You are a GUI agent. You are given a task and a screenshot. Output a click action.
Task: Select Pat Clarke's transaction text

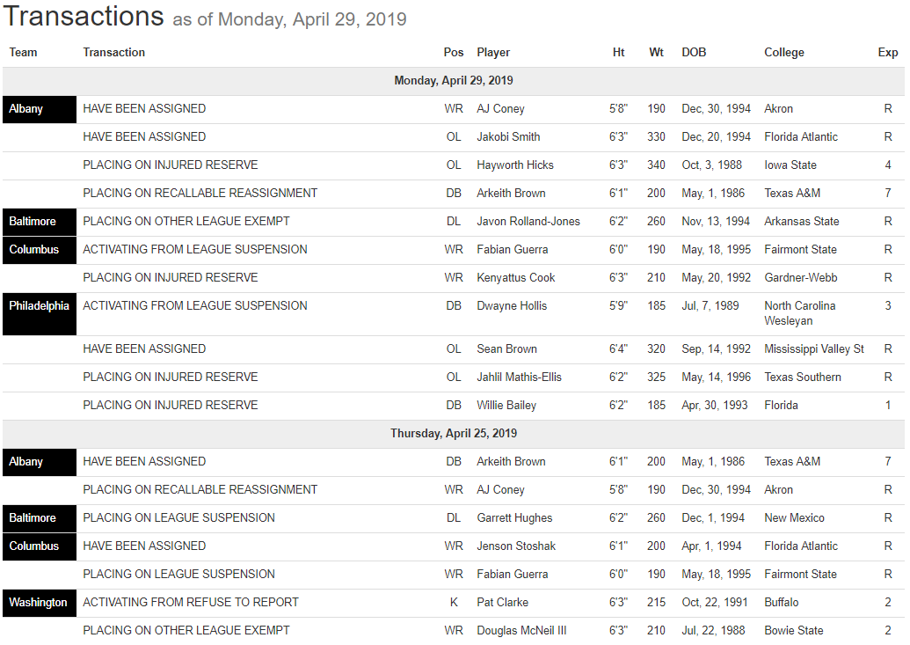click(x=191, y=603)
